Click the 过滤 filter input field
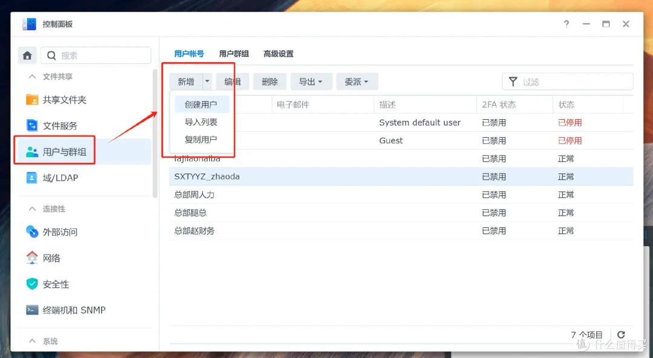 (x=568, y=82)
